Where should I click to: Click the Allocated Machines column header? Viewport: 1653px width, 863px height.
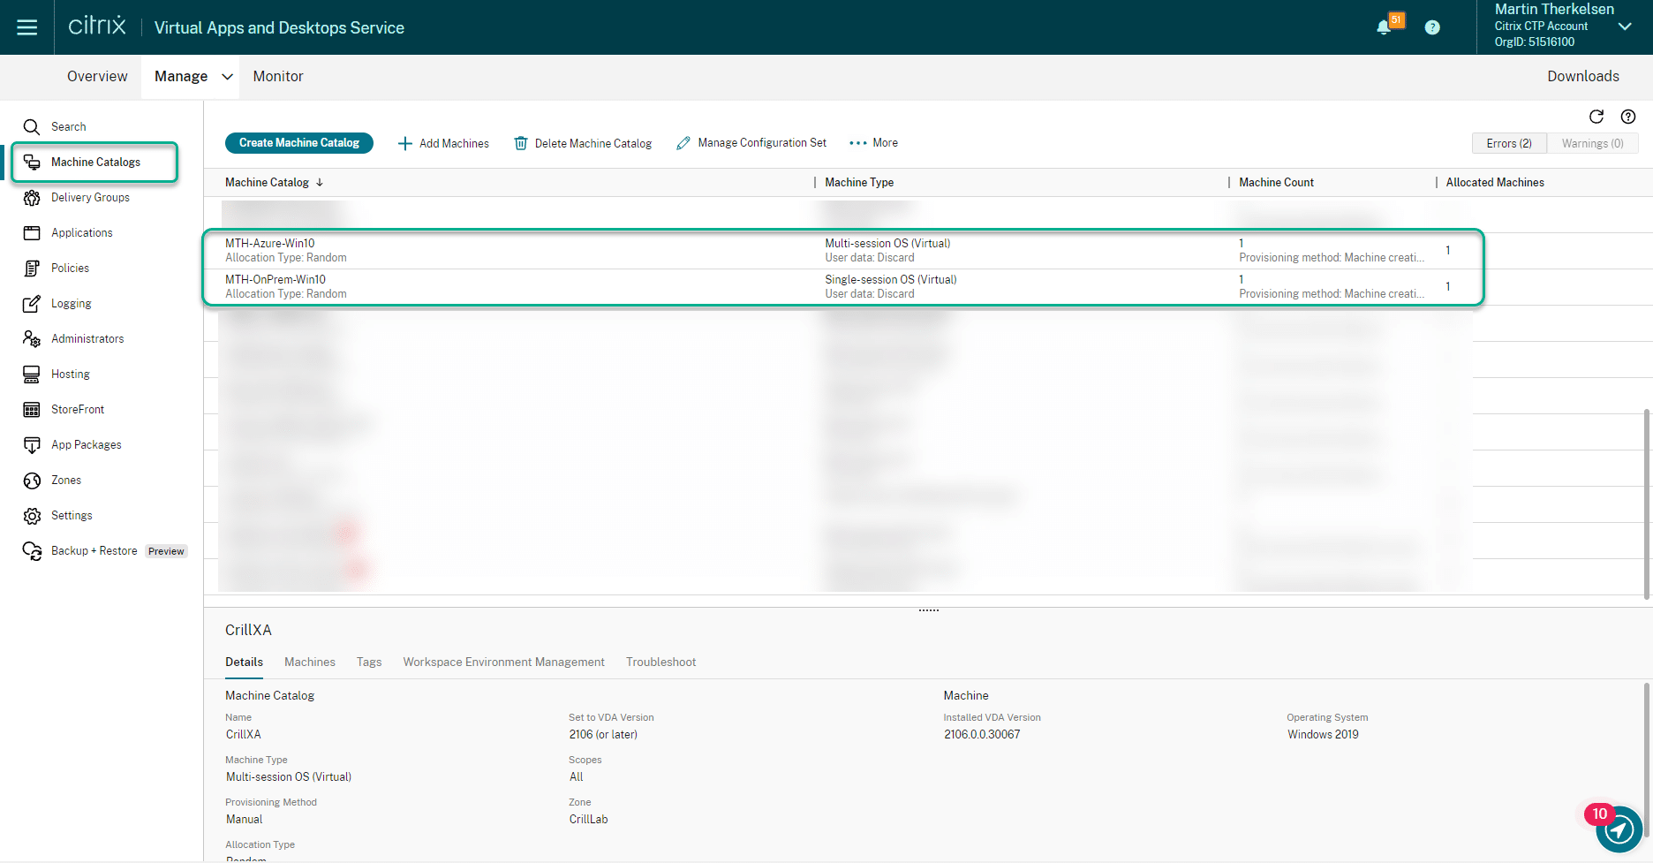pos(1495,183)
